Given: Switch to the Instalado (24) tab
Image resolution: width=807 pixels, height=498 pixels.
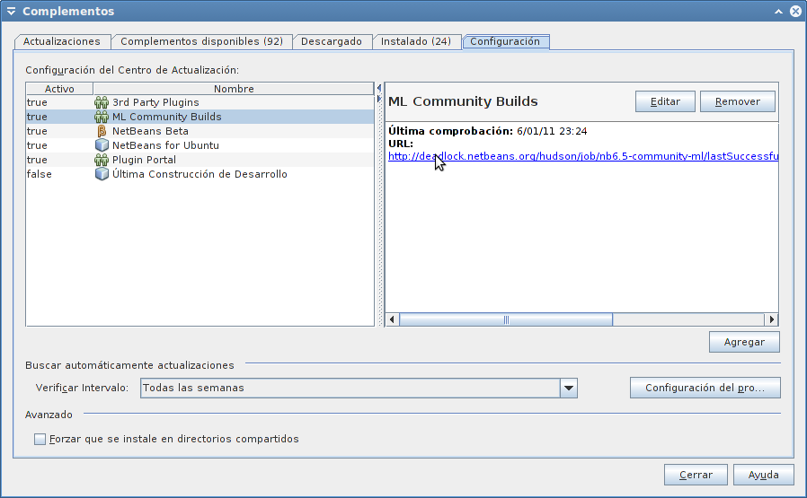Looking at the screenshot, I should (x=416, y=41).
